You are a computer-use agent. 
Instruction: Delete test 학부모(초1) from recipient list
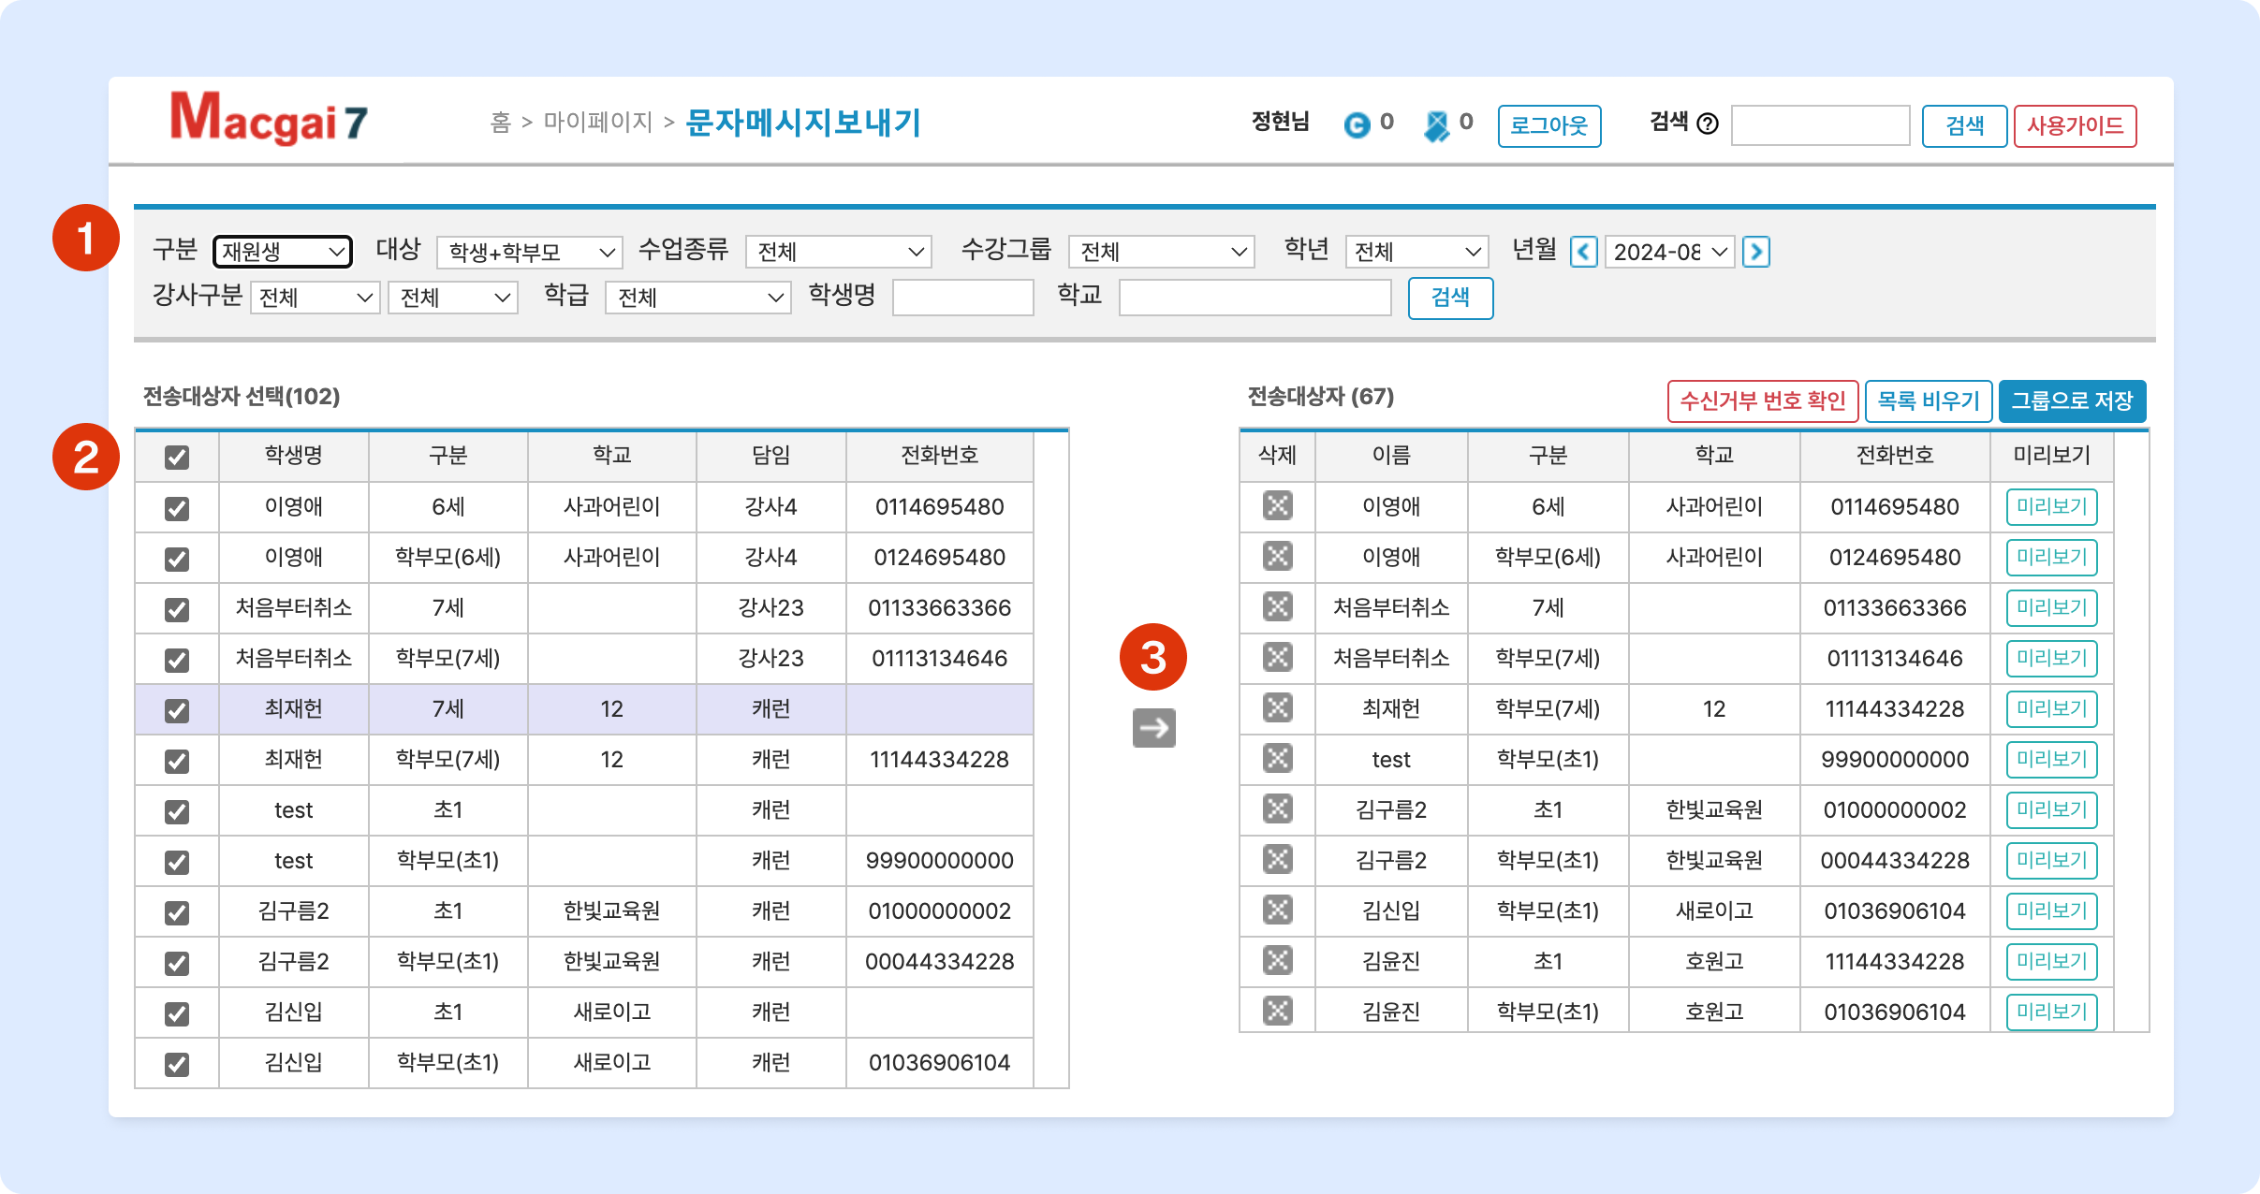[1277, 759]
